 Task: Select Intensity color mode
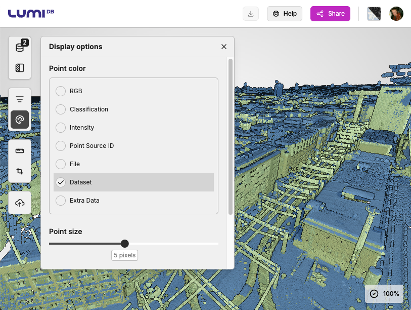tap(61, 128)
